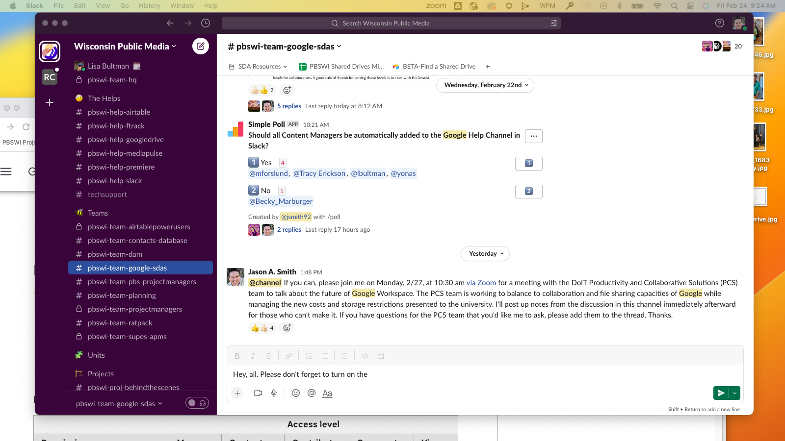785x441 pixels.
Task: View the 5 replies thread
Action: (289, 106)
